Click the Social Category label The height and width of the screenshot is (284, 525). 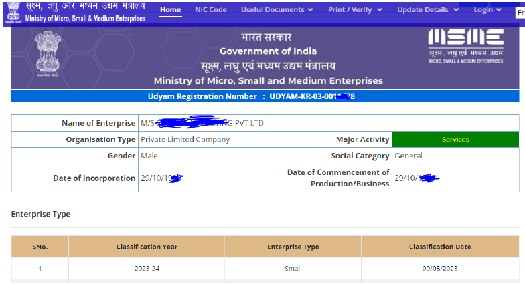click(360, 156)
